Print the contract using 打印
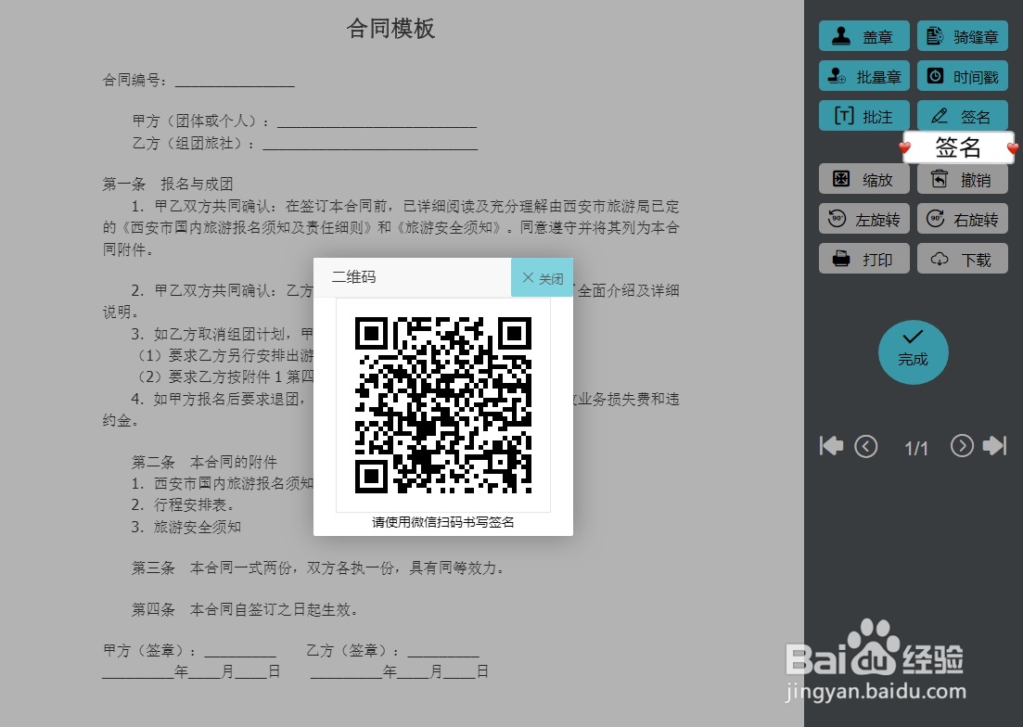The width and height of the screenshot is (1023, 727). click(863, 259)
